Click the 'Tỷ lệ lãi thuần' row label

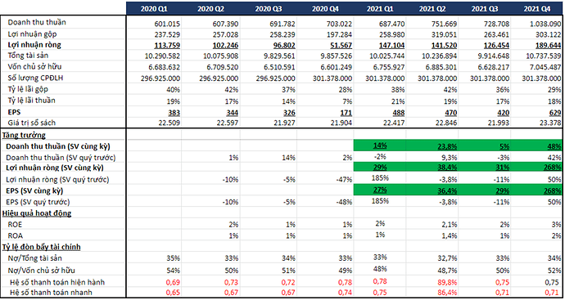coord(32,101)
